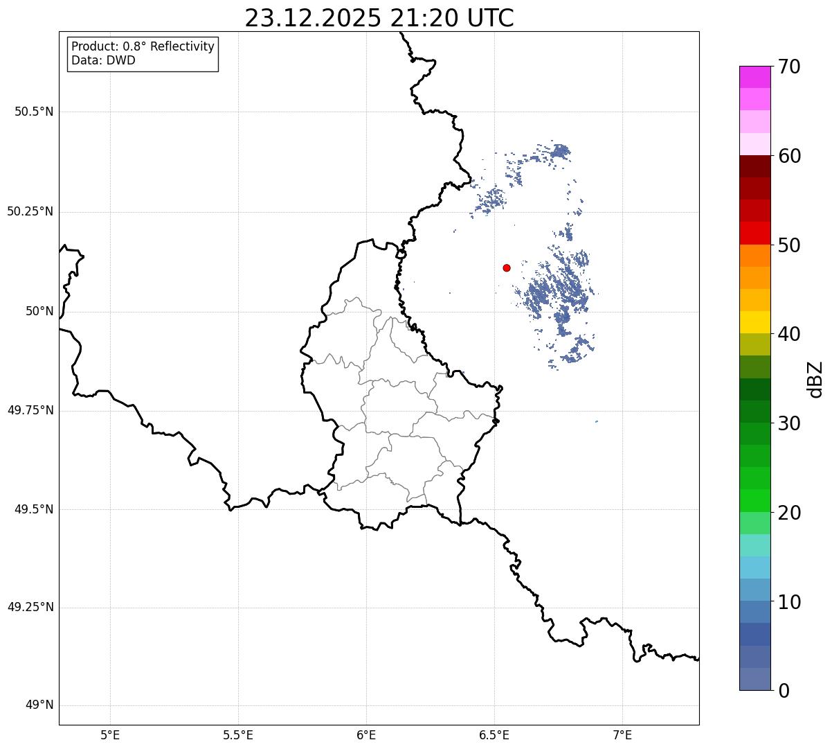Click the '5.5°E' longitude label
832x749 pixels.
tap(238, 734)
